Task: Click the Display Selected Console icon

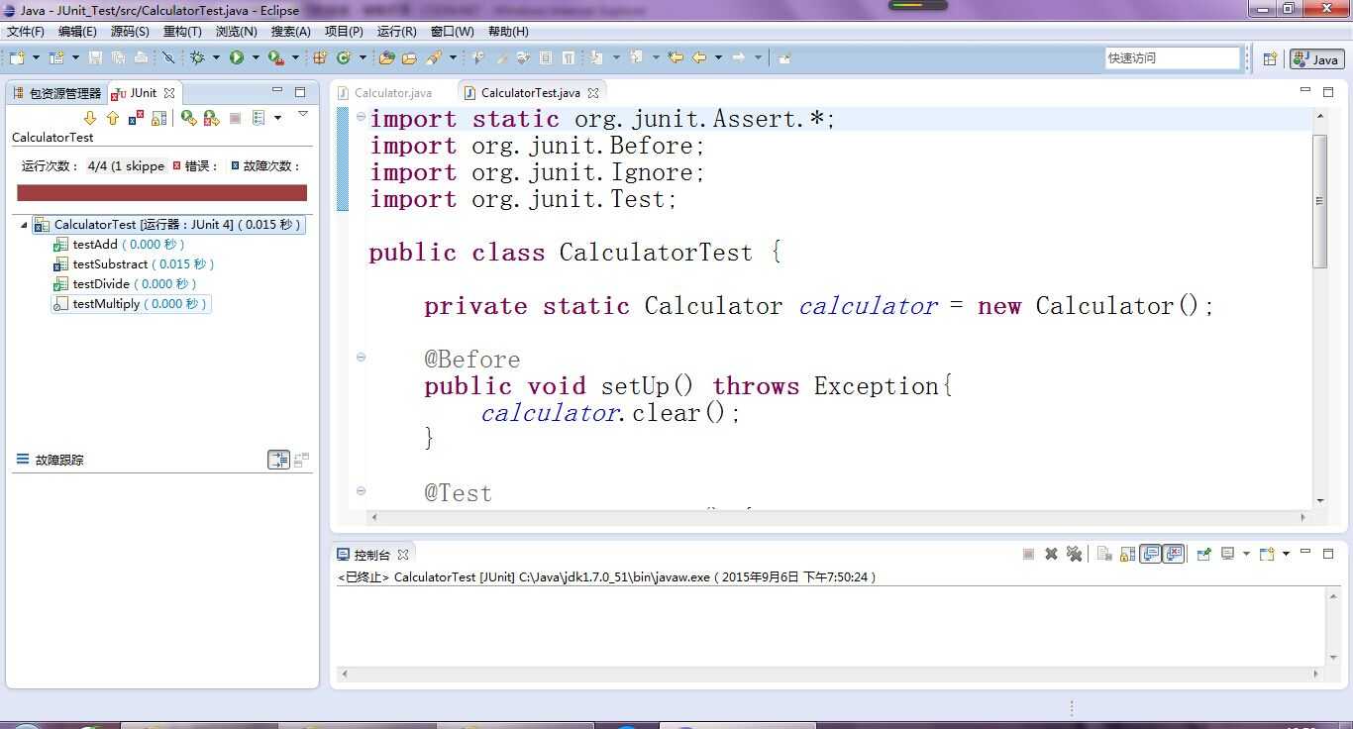Action: pyautogui.click(x=1227, y=554)
